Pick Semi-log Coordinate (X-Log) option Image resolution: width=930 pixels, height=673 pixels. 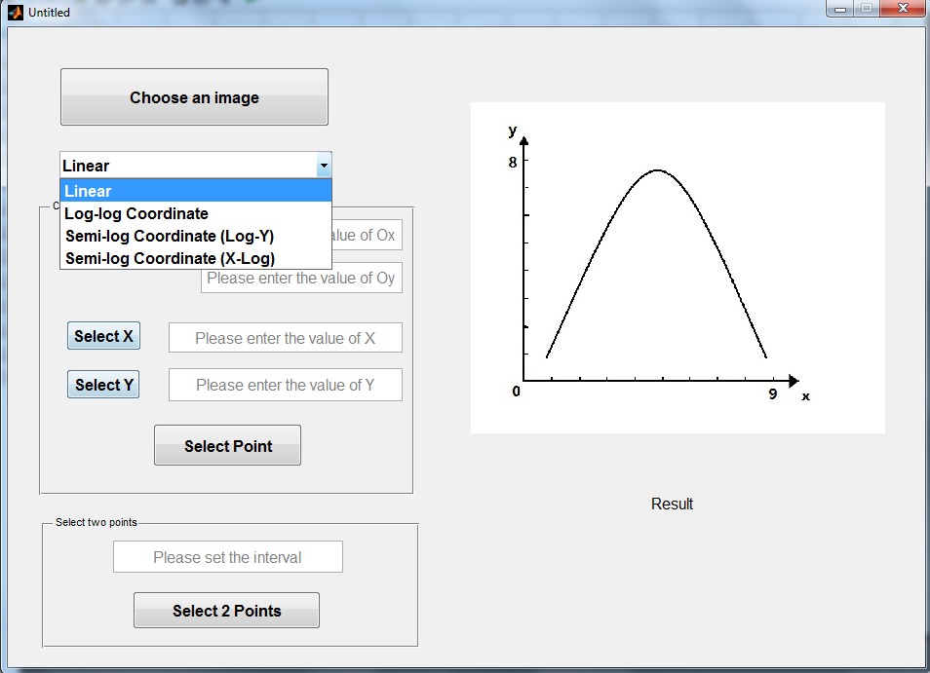tap(195, 258)
